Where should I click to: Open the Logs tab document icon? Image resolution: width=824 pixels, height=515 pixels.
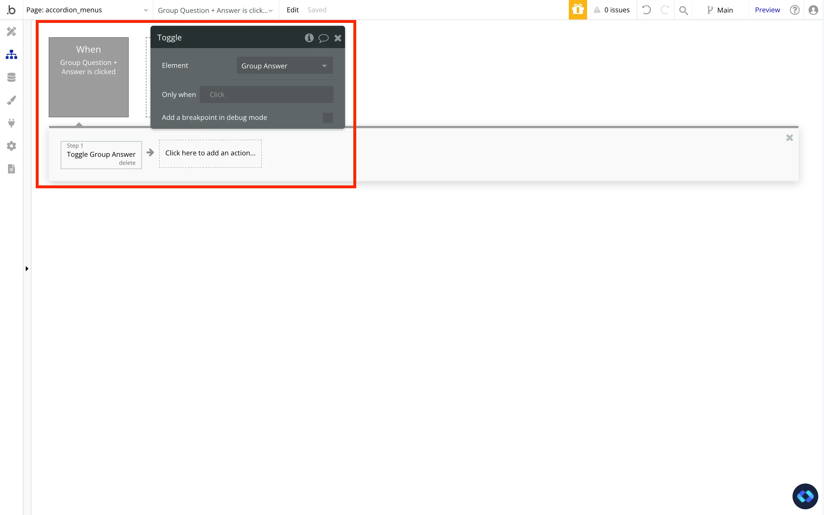[x=11, y=169]
